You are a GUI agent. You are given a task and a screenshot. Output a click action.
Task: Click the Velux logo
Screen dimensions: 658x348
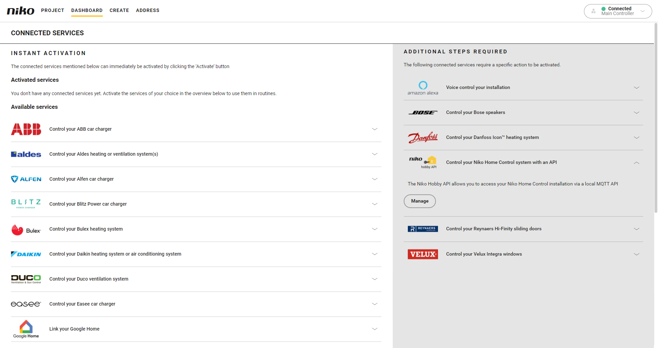click(423, 254)
